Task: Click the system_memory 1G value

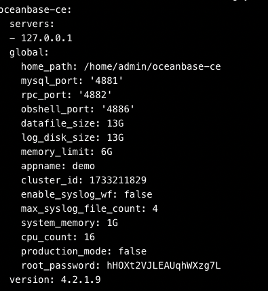Action: point(112,223)
